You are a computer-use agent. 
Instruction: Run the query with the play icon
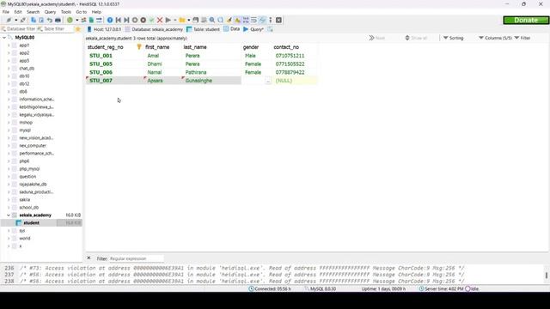[168, 21]
